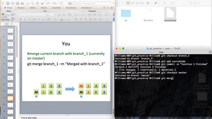Open the Finder action gear dropdown
Viewport: 212px width, 119px height.
[156, 3]
